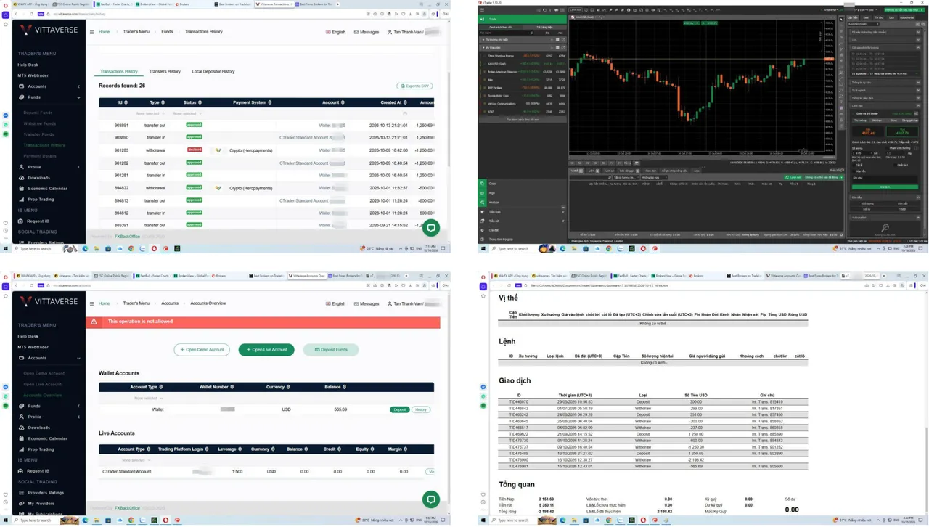Screen dimensions: 929x527
Task: Expand Accounts chevron in Transactions History sidebar
Action: click(78, 86)
